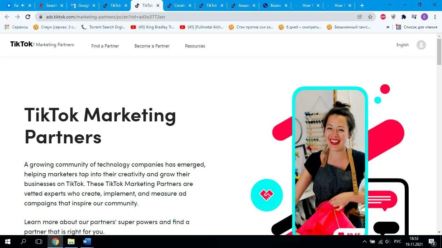Bookmark this page with the star icon
This screenshot has height=248, width=442.
click(370, 17)
